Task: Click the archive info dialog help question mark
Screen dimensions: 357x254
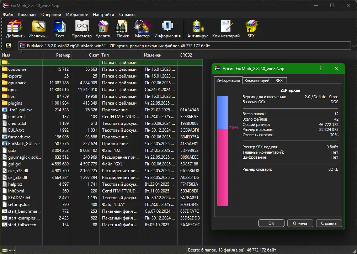Action: tap(320, 68)
